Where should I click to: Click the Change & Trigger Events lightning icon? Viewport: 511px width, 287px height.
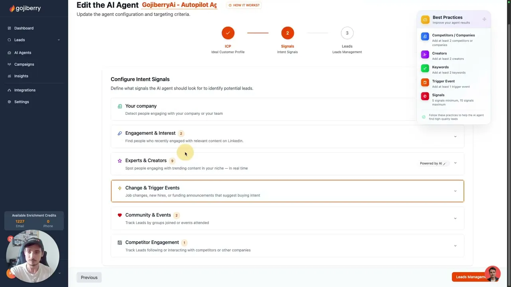(x=119, y=188)
